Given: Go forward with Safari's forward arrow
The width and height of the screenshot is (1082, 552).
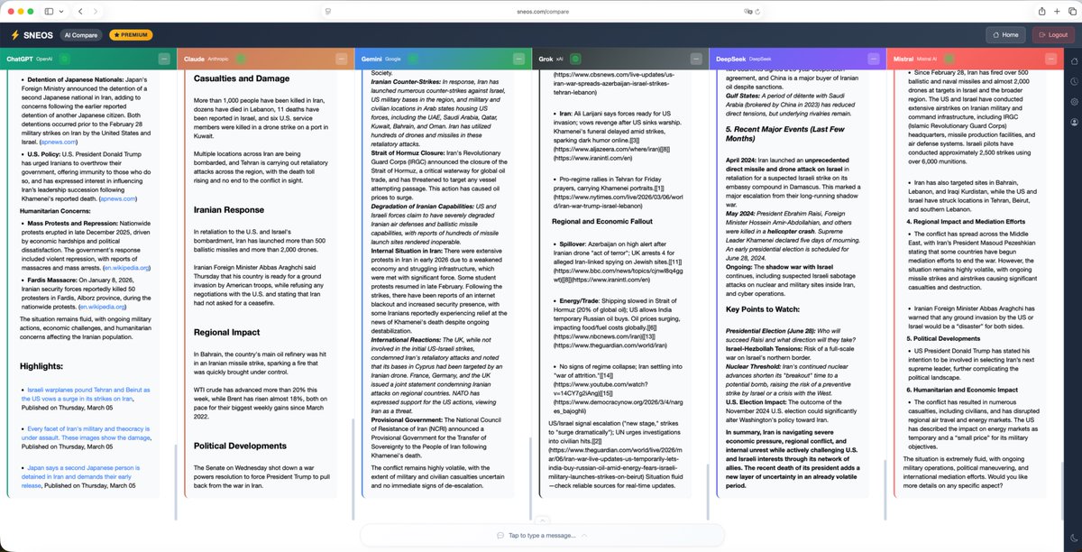Looking at the screenshot, I should [x=96, y=11].
